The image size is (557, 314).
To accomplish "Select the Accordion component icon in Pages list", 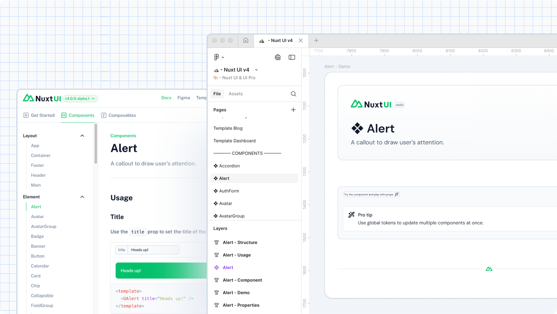I will tap(216, 165).
